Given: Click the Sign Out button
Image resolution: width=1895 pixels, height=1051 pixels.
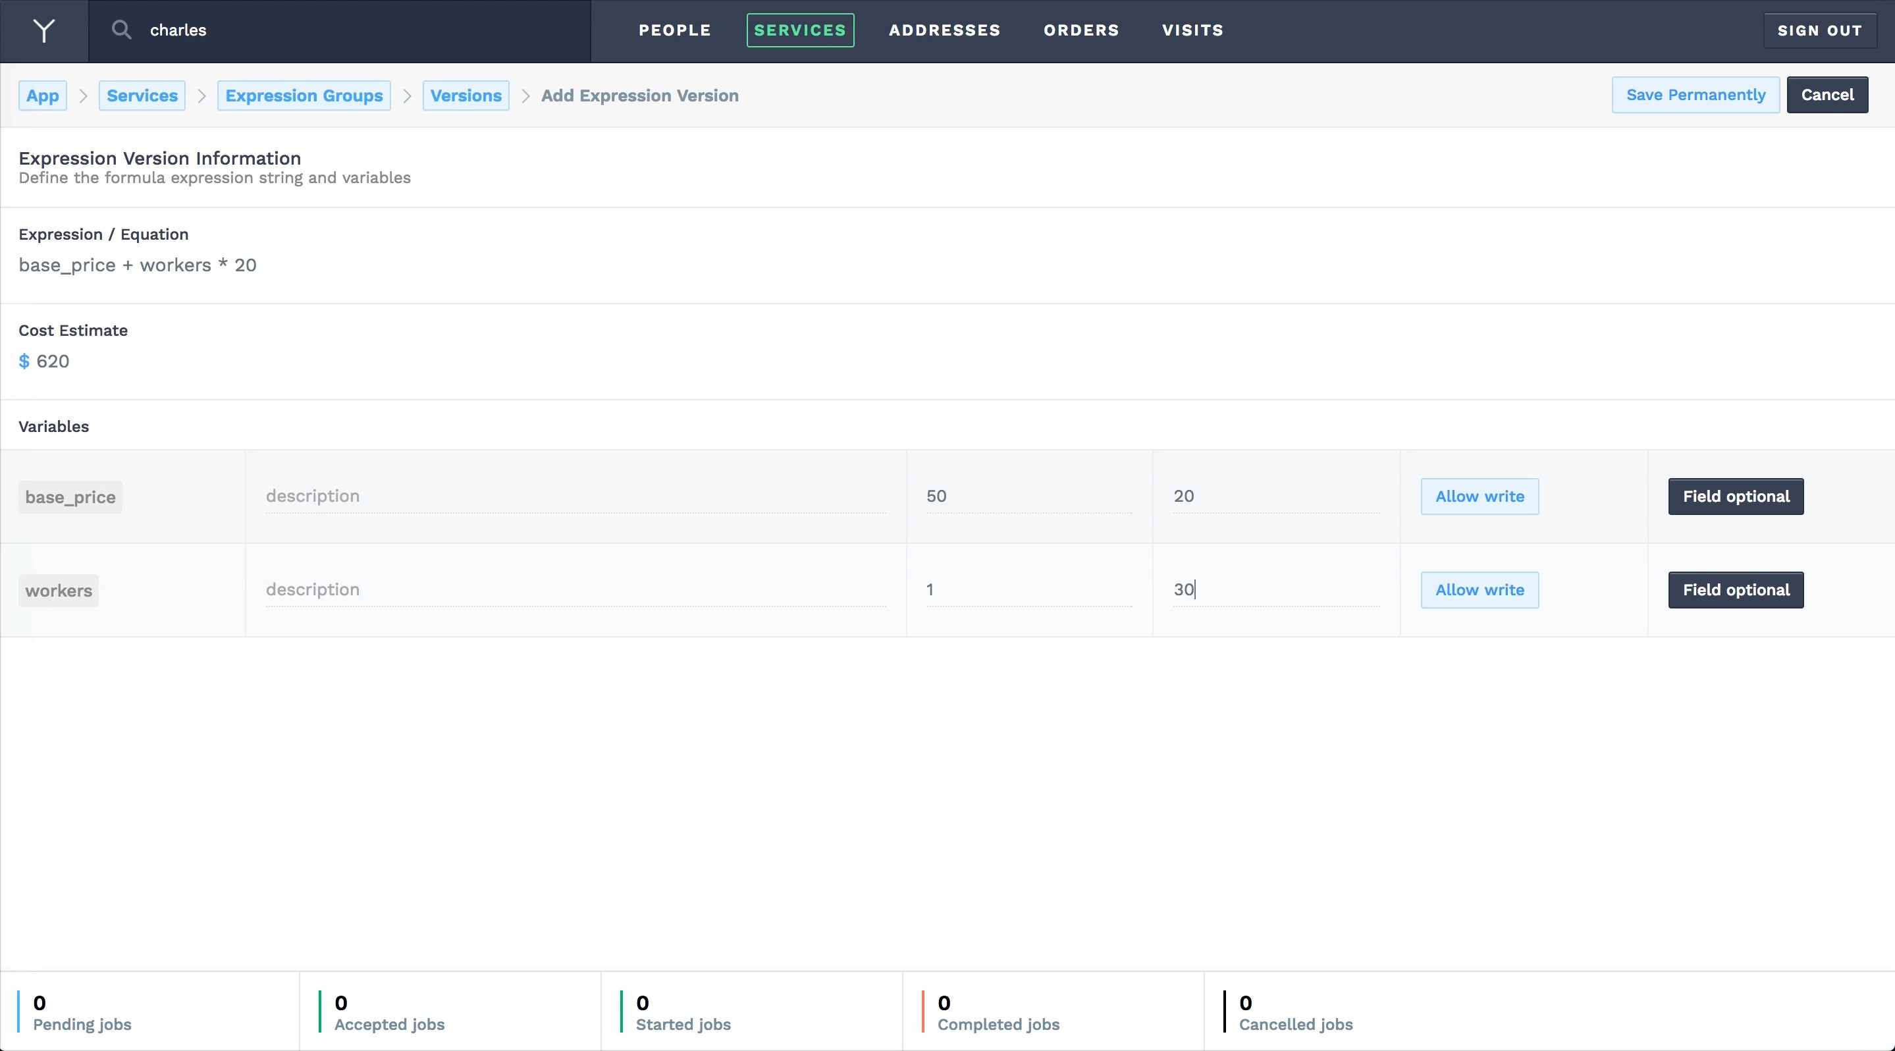Looking at the screenshot, I should coord(1819,31).
